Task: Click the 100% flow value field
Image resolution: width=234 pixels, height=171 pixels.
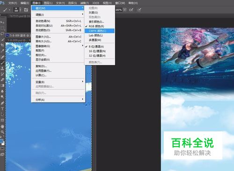Action: click(119, 10)
